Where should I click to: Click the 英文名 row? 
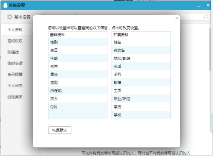(141, 50)
